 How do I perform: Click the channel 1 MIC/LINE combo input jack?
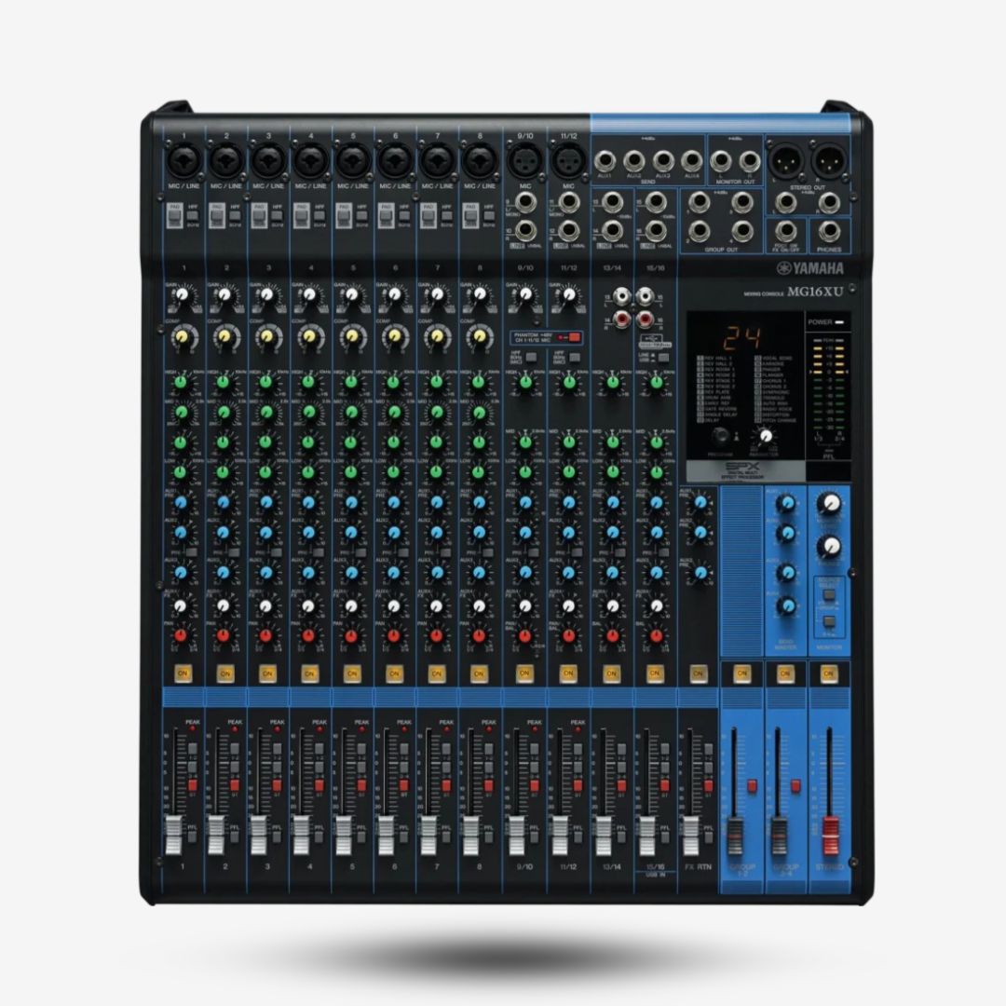(184, 160)
